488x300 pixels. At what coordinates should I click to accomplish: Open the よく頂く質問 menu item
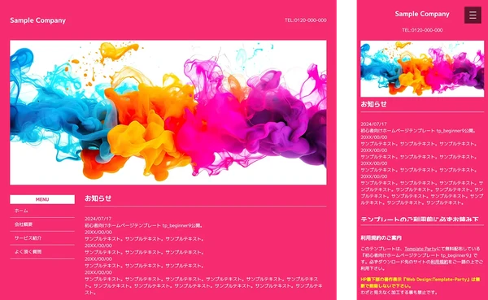[x=42, y=251]
